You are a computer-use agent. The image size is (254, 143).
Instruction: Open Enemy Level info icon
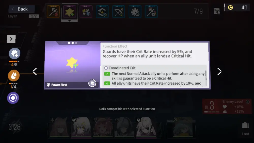[248, 102]
